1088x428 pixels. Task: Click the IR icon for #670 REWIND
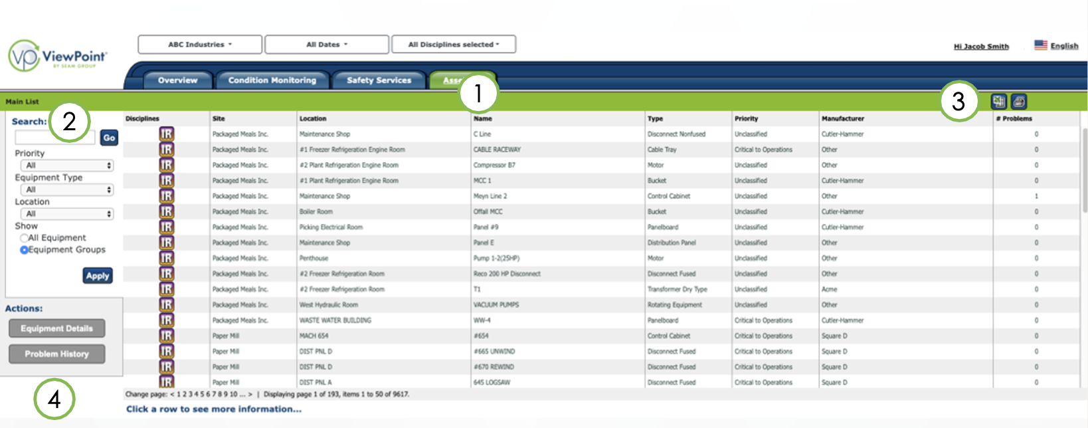[x=166, y=367]
